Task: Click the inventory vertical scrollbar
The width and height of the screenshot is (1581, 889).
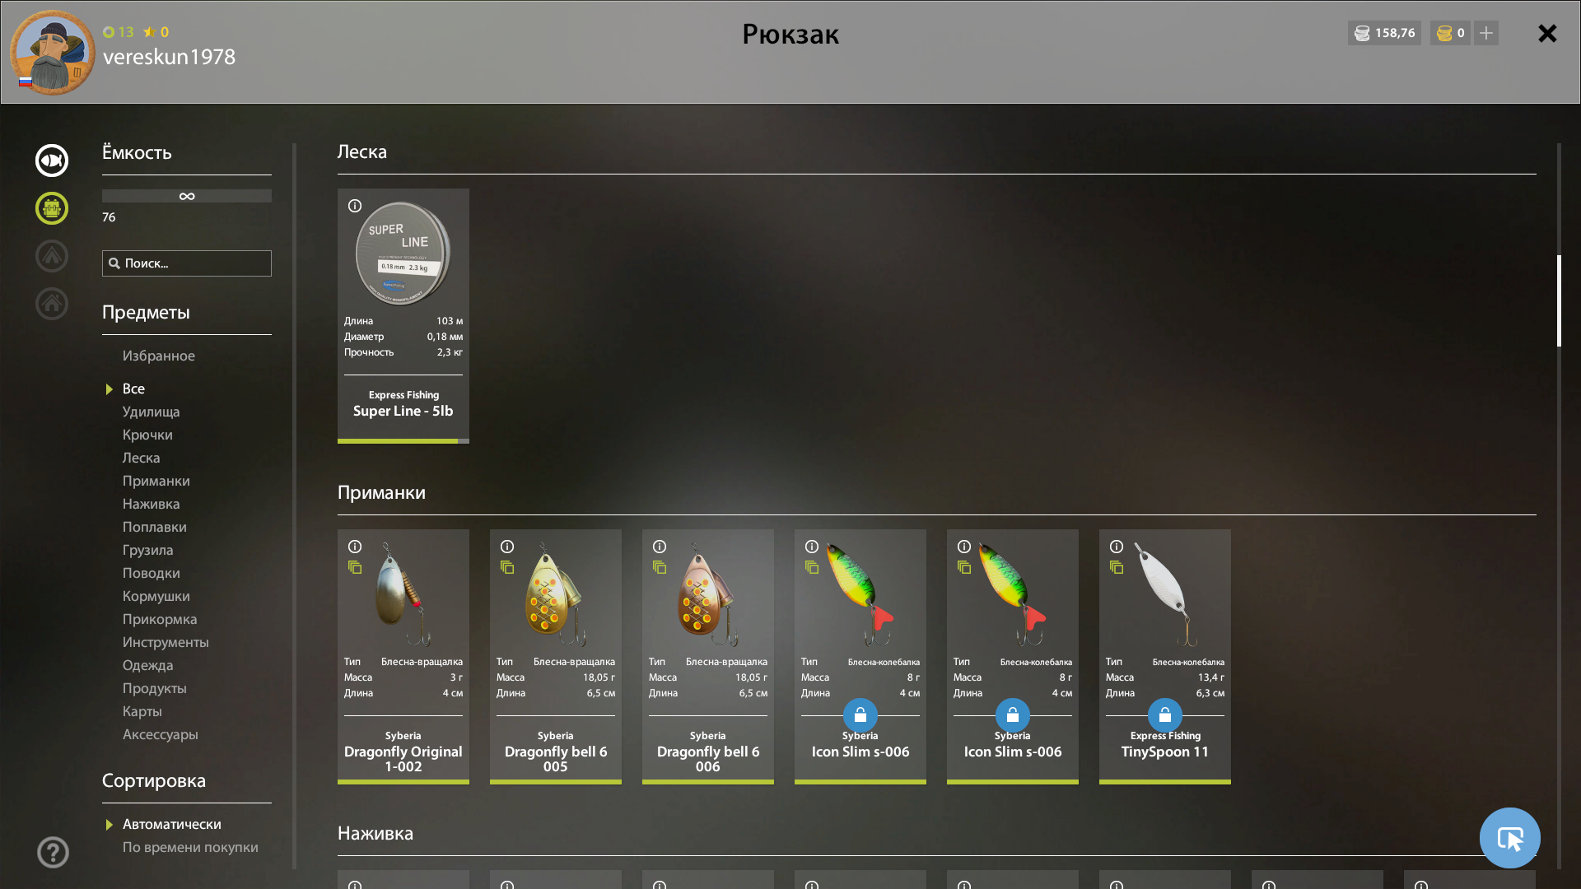Action: pyautogui.click(x=1559, y=300)
